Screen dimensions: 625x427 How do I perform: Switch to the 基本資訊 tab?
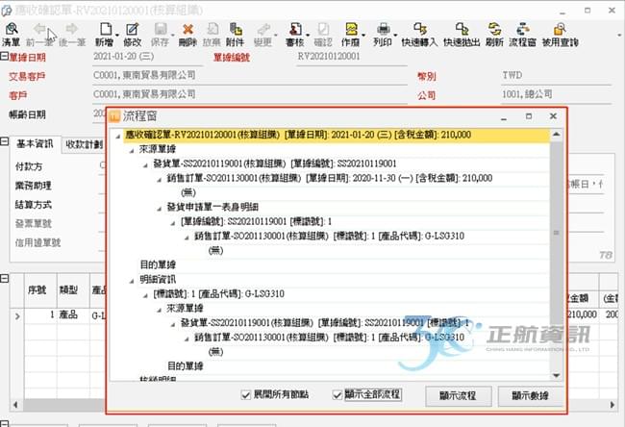click(35, 144)
